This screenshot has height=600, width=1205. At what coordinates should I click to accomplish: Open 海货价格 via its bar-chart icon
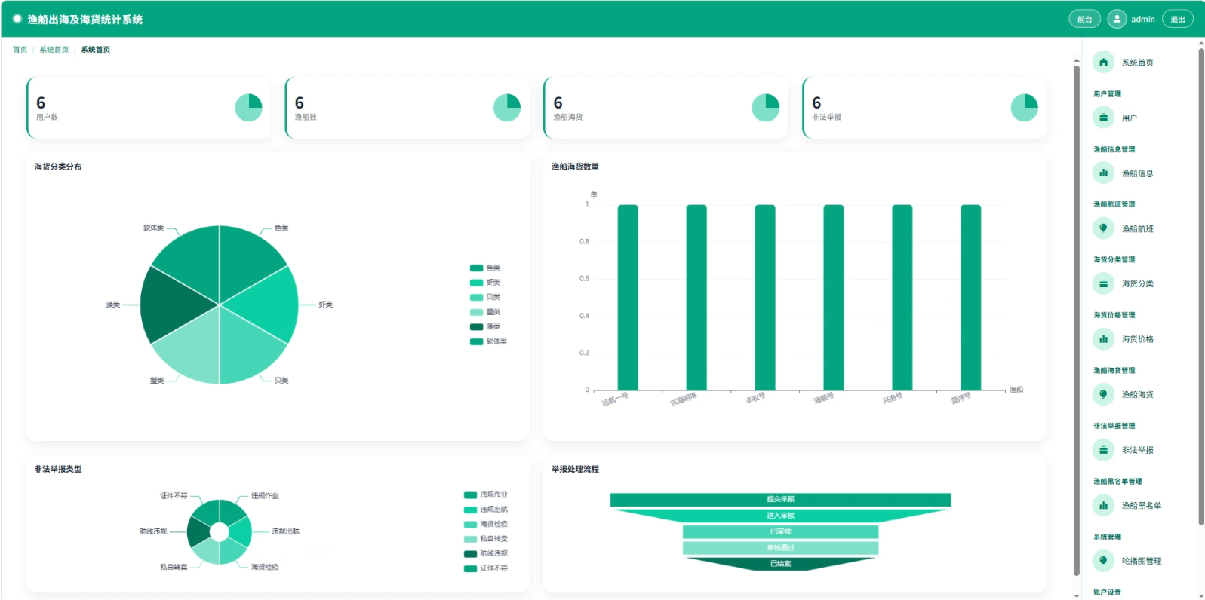(x=1103, y=339)
